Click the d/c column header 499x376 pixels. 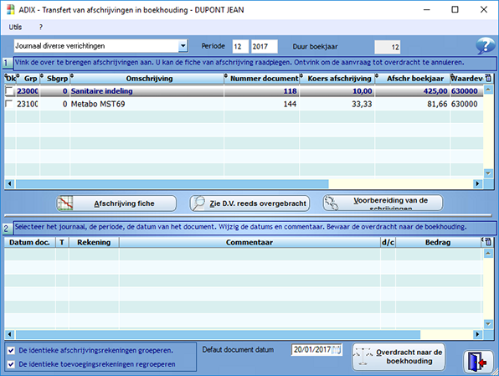(388, 242)
